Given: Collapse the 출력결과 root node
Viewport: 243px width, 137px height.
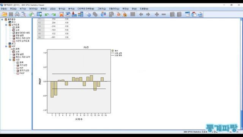Looking at the screenshot, I should (x=2, y=19).
